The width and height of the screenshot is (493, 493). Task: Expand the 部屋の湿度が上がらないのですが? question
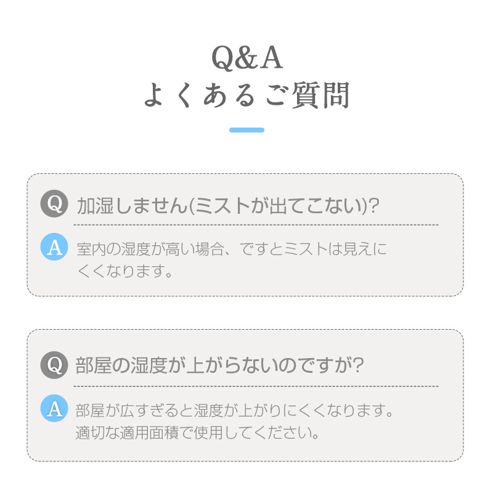point(219,365)
